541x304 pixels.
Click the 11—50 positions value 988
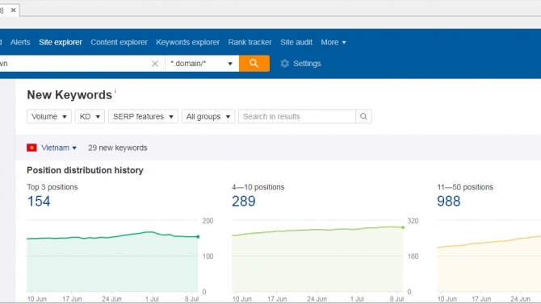448,202
